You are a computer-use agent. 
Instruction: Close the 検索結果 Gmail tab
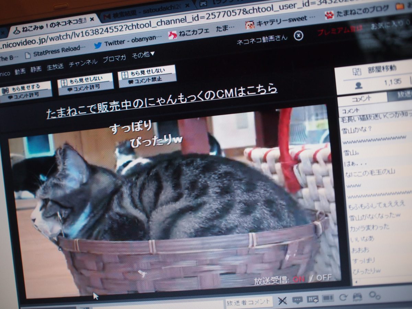[187, 6]
